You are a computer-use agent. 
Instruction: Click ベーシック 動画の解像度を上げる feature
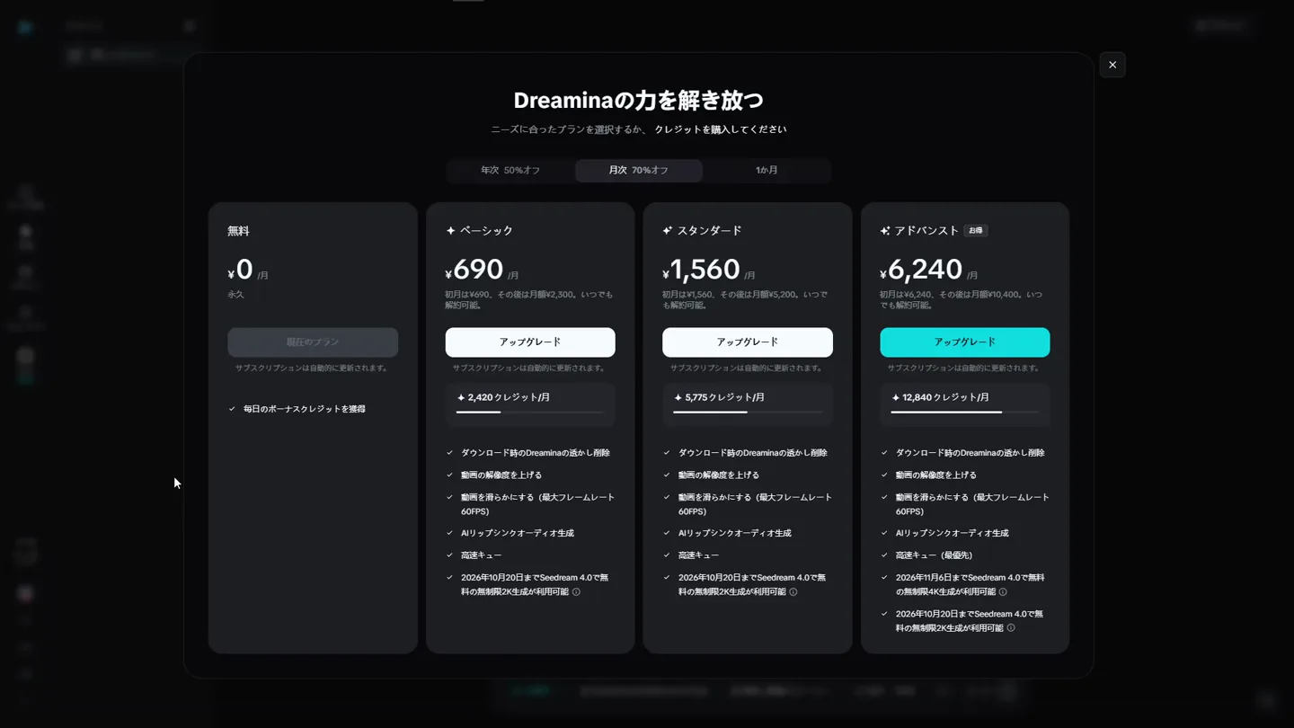click(x=501, y=475)
